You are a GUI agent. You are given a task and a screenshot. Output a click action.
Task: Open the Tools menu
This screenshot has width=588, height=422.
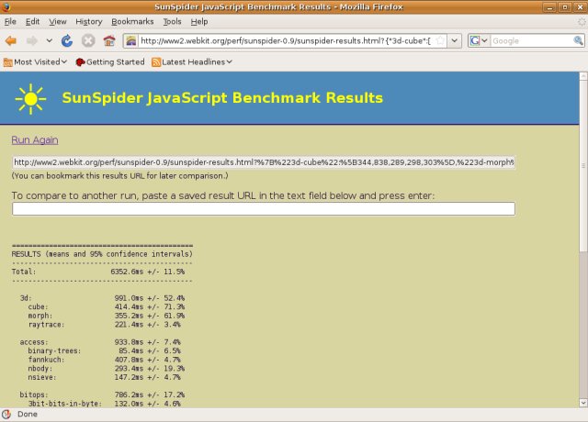click(x=172, y=22)
